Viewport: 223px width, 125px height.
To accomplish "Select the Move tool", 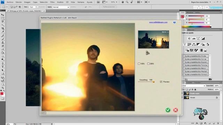I will coord(2,15).
